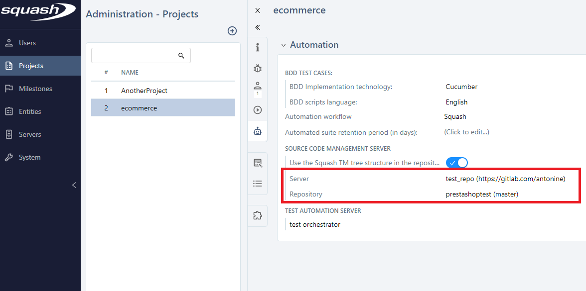Click the search magnifier icon
The height and width of the screenshot is (291, 586).
181,56
